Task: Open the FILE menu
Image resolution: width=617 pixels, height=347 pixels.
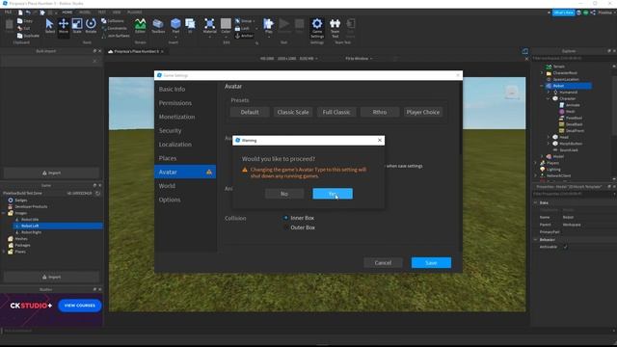Action: point(8,13)
